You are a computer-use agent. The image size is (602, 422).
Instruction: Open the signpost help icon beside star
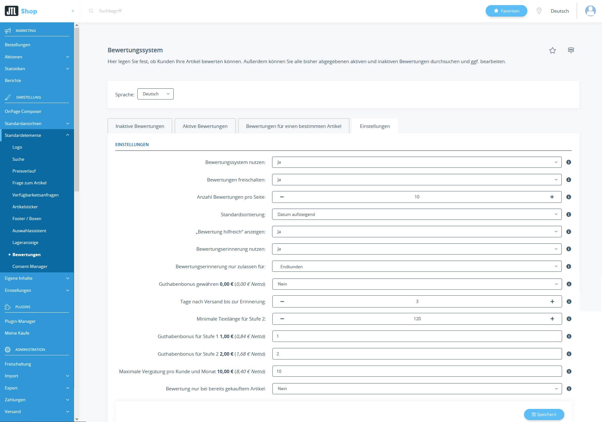click(571, 50)
